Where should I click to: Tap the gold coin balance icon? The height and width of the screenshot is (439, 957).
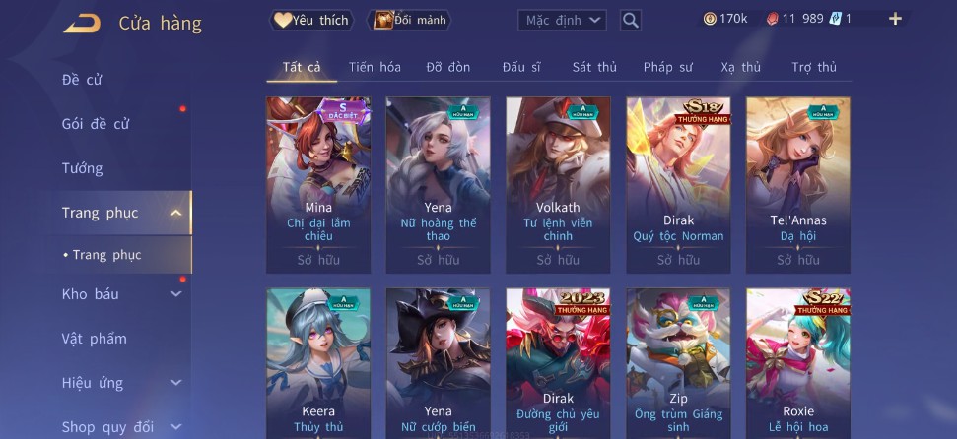click(x=710, y=19)
